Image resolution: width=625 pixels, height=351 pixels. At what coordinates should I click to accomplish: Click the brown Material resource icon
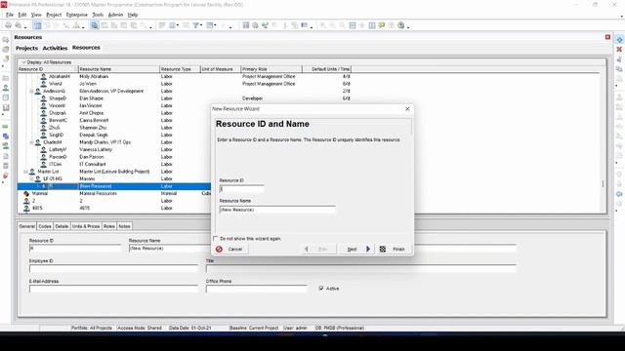pos(26,193)
